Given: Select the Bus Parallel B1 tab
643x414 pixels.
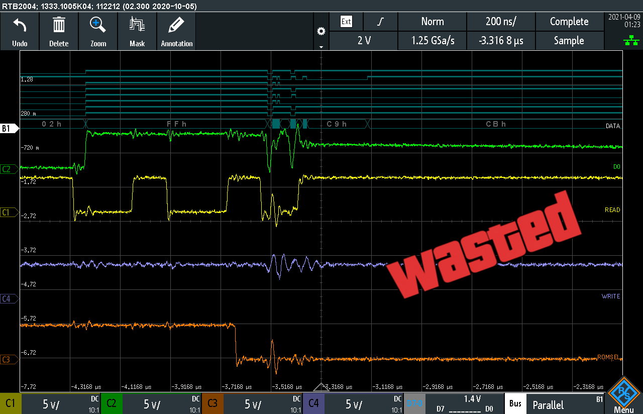Looking at the screenshot, I should (x=555, y=404).
